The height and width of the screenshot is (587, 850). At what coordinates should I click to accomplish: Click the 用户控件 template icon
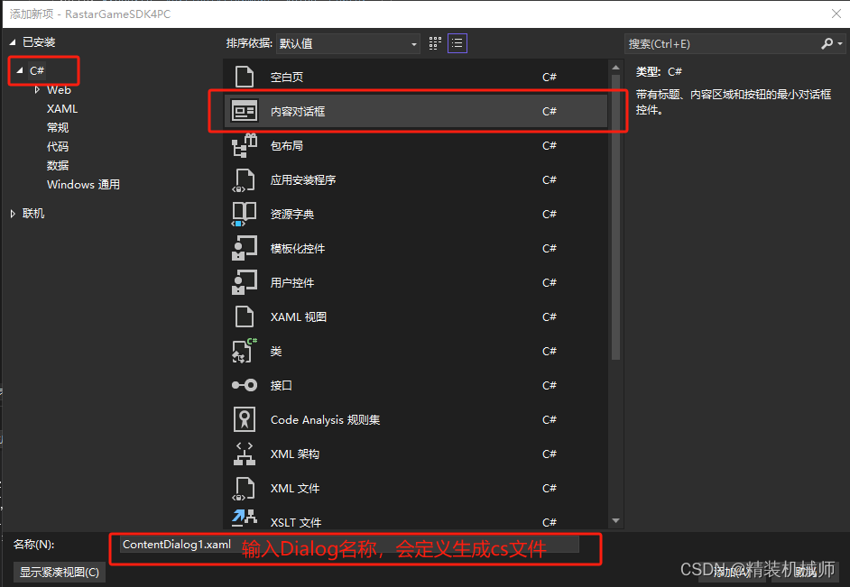point(244,282)
